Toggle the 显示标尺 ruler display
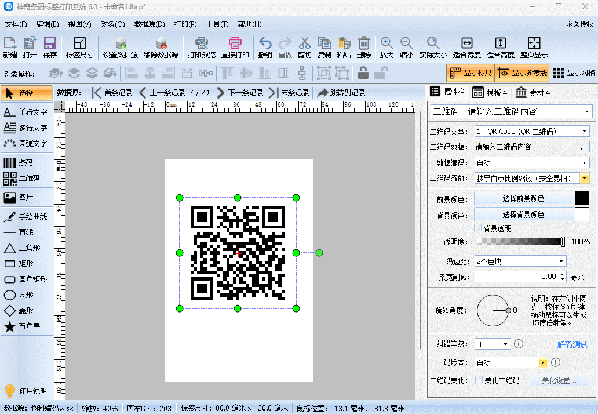This screenshot has height=414, width=598. [x=470, y=73]
